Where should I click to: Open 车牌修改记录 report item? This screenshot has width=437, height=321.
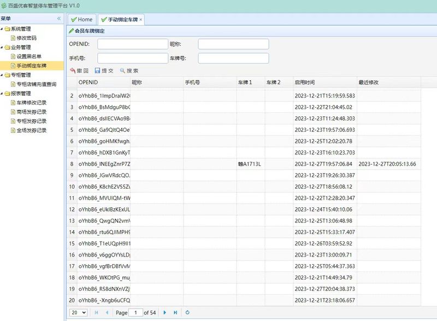click(x=31, y=103)
